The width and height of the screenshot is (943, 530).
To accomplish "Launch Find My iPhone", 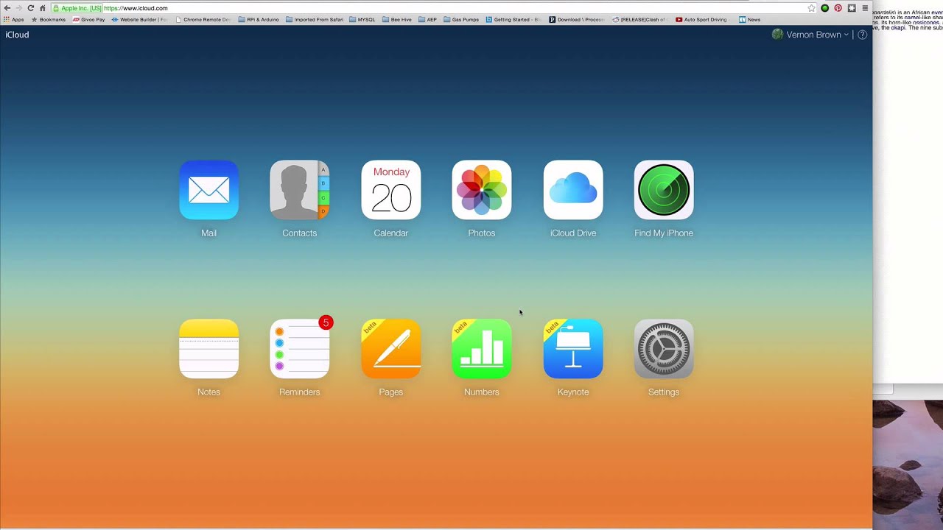I will 664,190.
